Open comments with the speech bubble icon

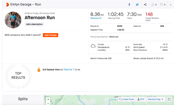(x=161, y=5)
